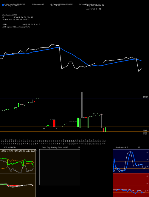Click the 17 May first date label

(x=2, y=142)
